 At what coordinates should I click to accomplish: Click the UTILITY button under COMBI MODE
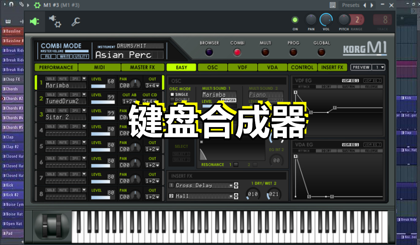[81, 56]
